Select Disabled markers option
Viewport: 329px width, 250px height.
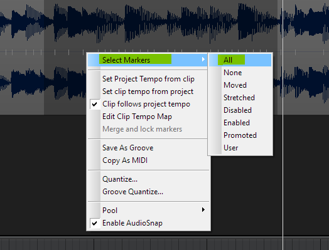pyautogui.click(x=240, y=110)
